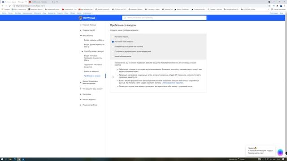This screenshot has width=287, height=161.
Task: Click the 'Вход' link at top right
Action: pos(281,13)
